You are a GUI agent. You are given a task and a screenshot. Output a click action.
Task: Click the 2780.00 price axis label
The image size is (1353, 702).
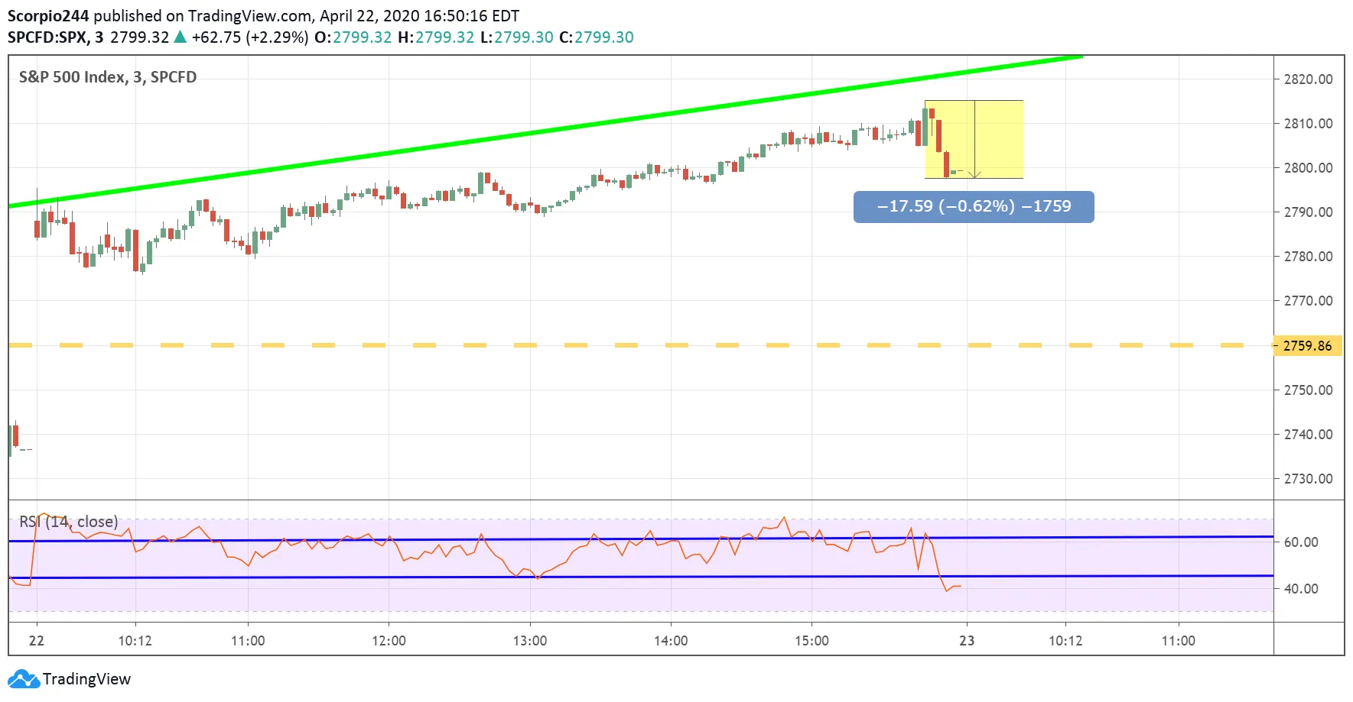(x=1308, y=257)
